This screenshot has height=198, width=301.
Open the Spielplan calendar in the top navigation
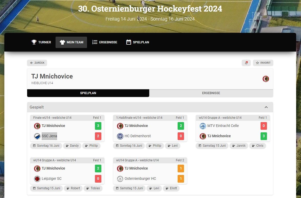(x=137, y=42)
